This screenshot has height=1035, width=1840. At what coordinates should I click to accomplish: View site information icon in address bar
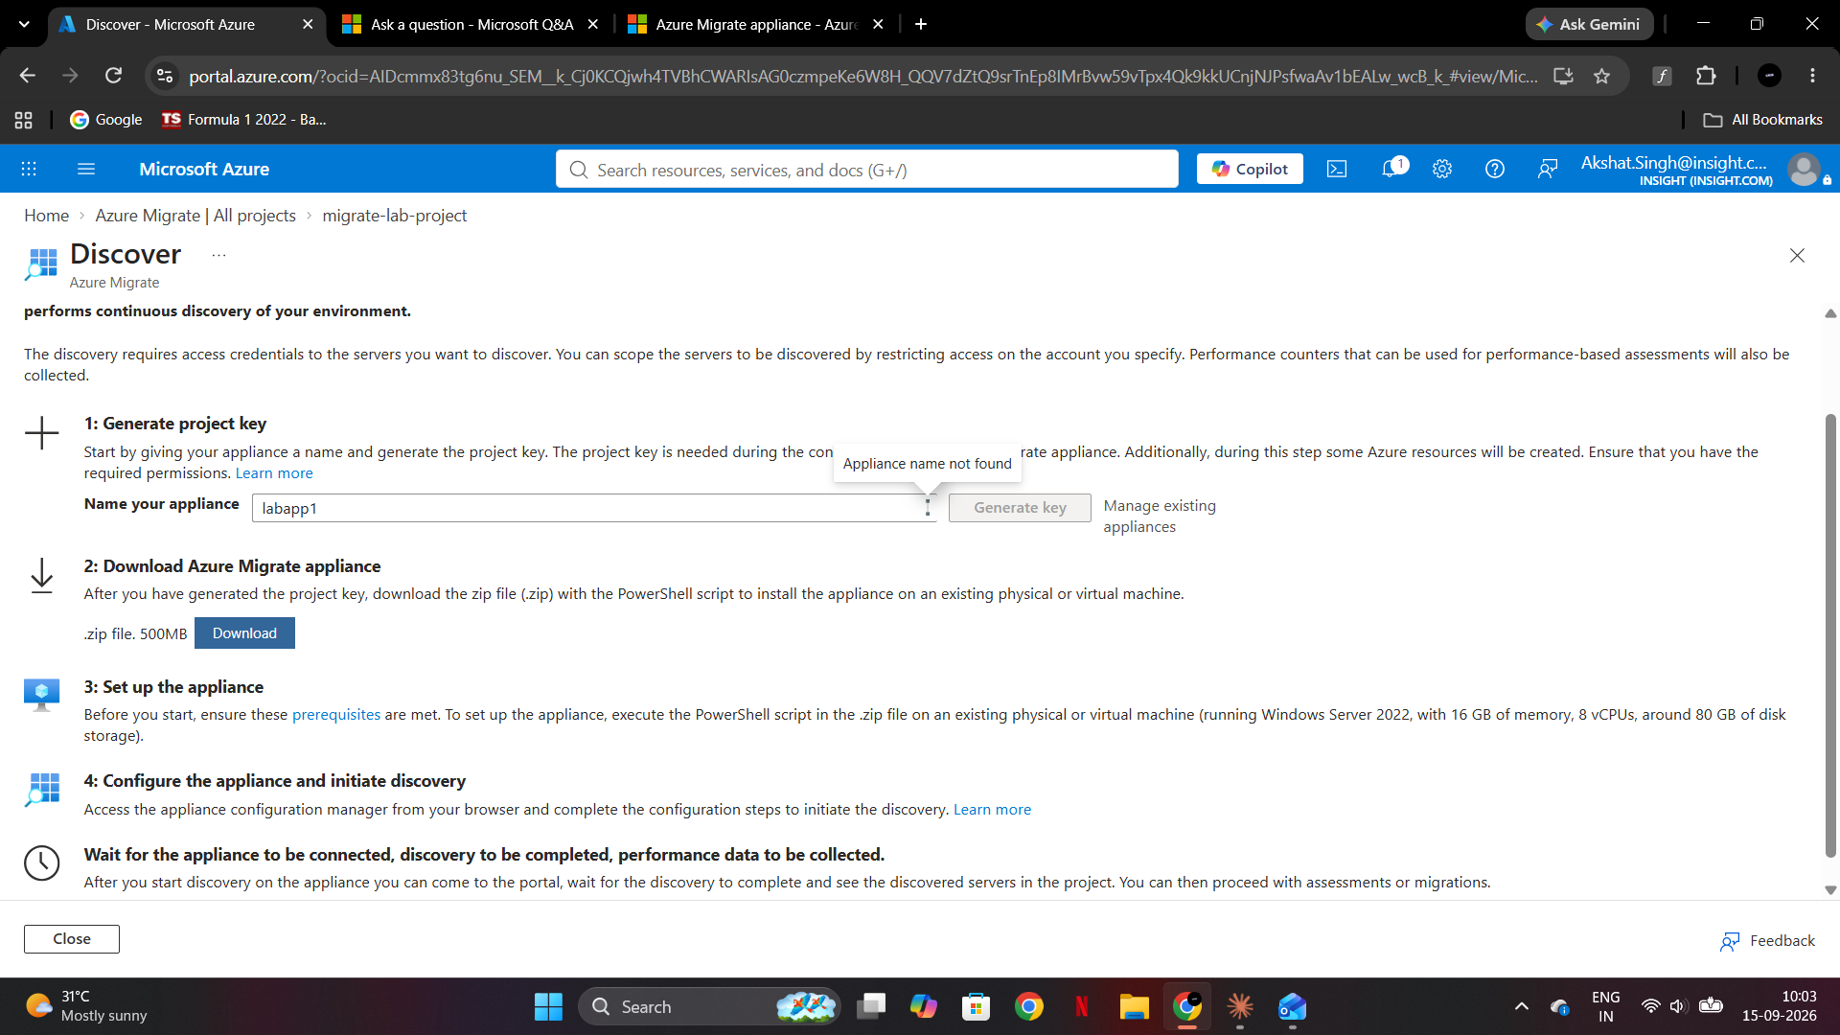(x=165, y=76)
